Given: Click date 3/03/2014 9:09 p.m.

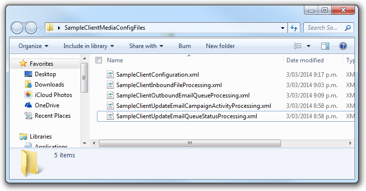Looking at the screenshot, I should 312,95.
